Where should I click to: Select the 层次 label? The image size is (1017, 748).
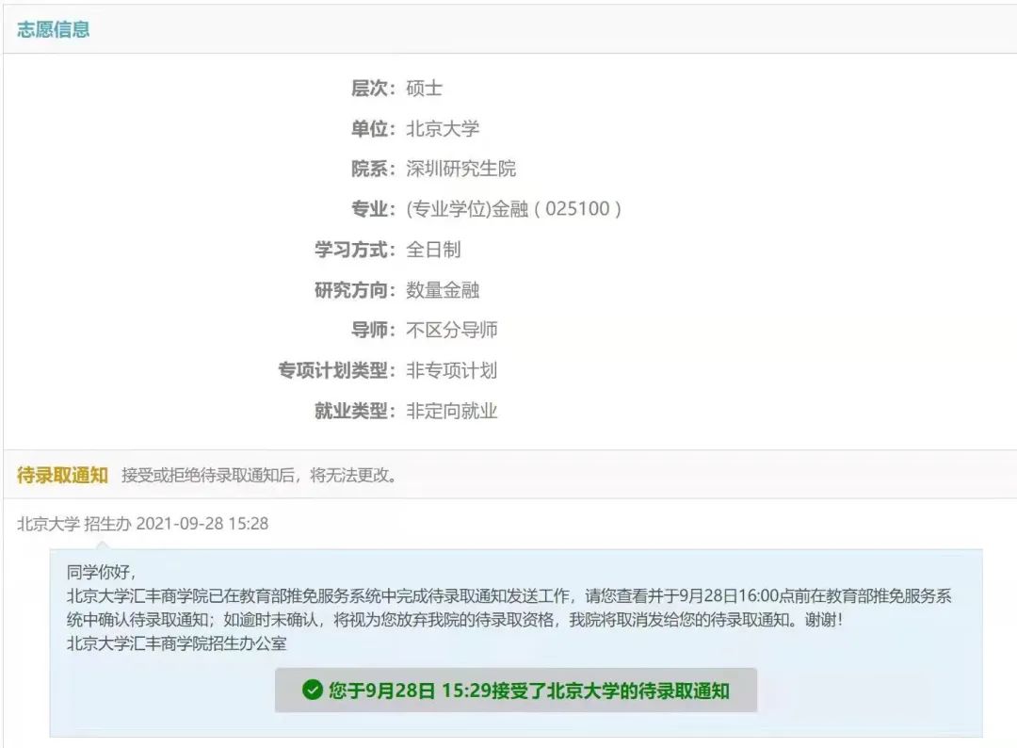click(373, 89)
